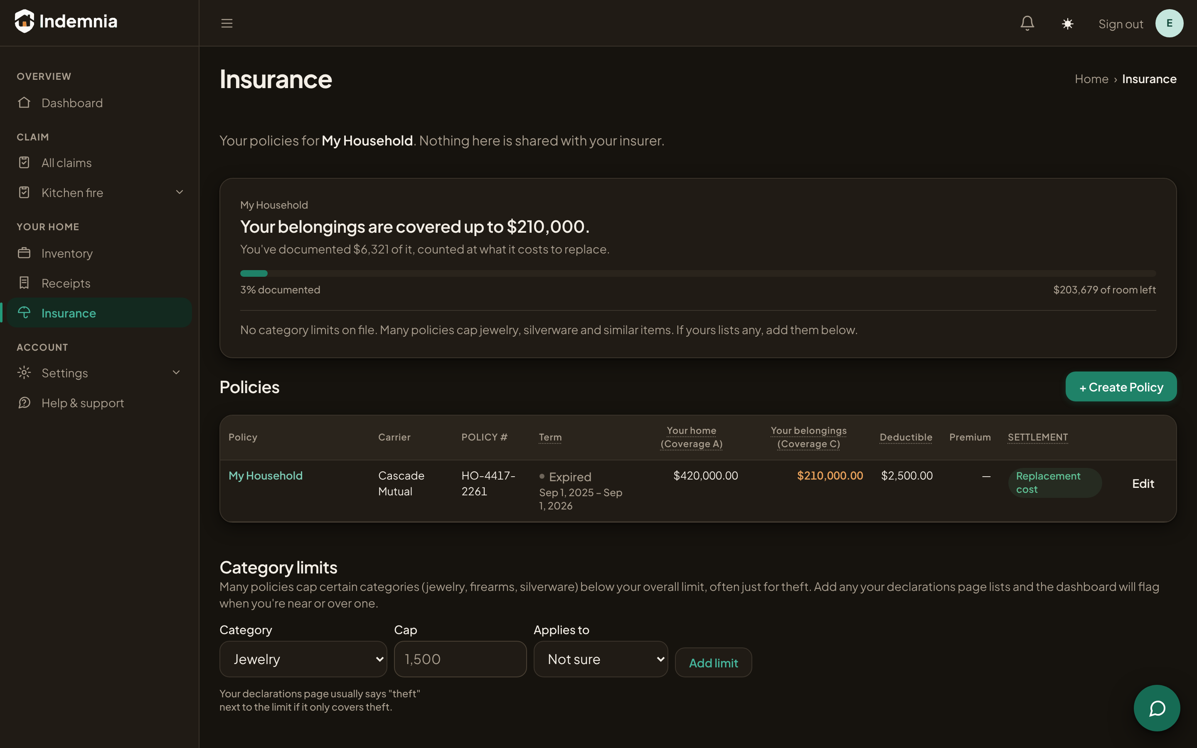This screenshot has height=748, width=1197.
Task: Click the Sign out link
Action: [x=1121, y=24]
